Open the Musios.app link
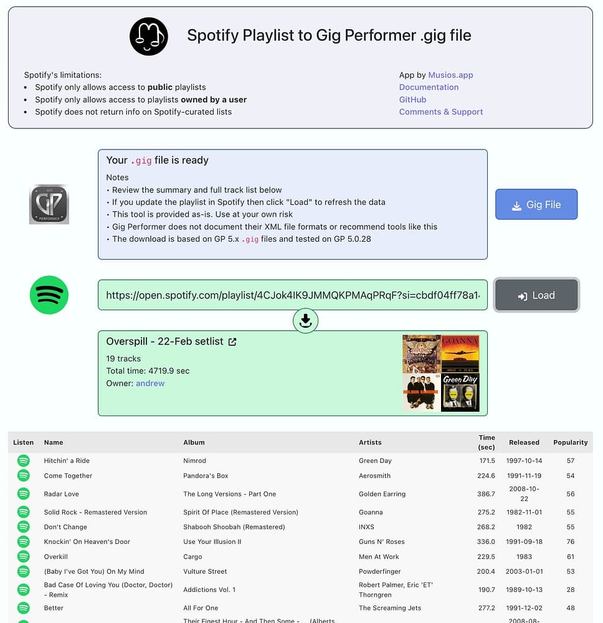Image resolution: width=603 pixels, height=623 pixels. [x=450, y=75]
